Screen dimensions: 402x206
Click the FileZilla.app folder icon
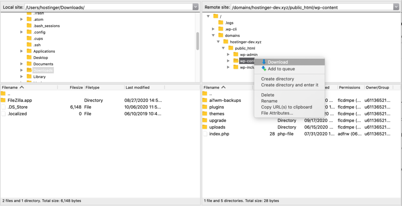pos(4,100)
